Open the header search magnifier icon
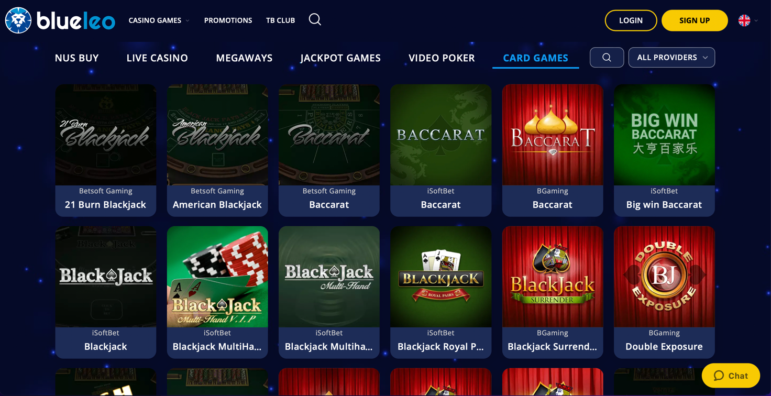The height and width of the screenshot is (396, 771). pyautogui.click(x=315, y=20)
